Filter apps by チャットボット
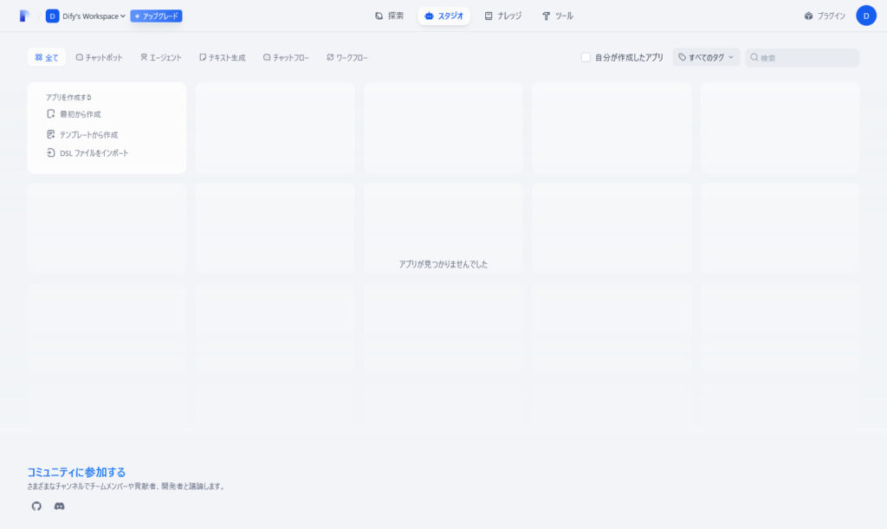The image size is (887, 529). [99, 57]
